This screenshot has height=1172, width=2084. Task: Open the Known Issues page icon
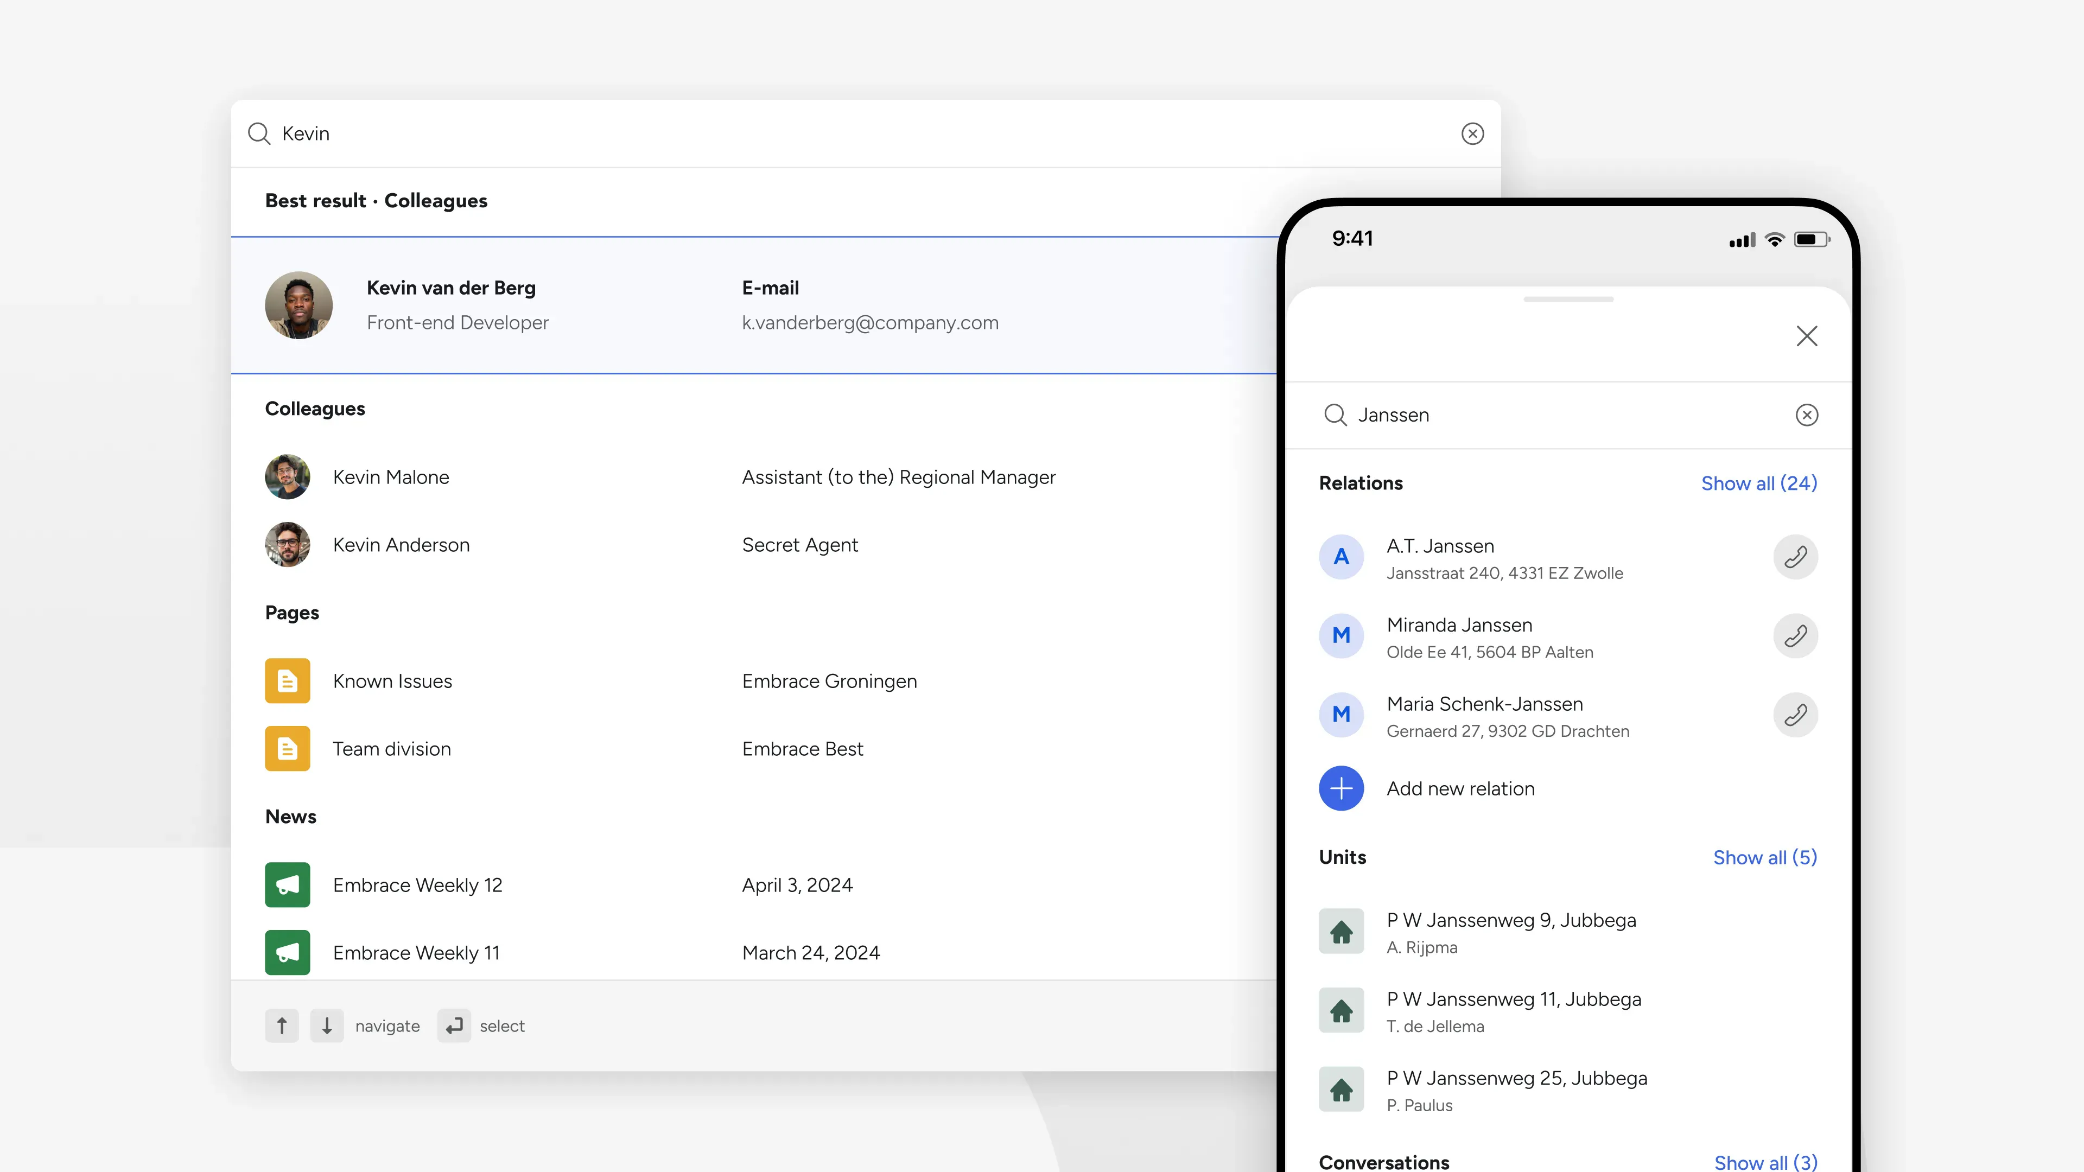click(287, 680)
